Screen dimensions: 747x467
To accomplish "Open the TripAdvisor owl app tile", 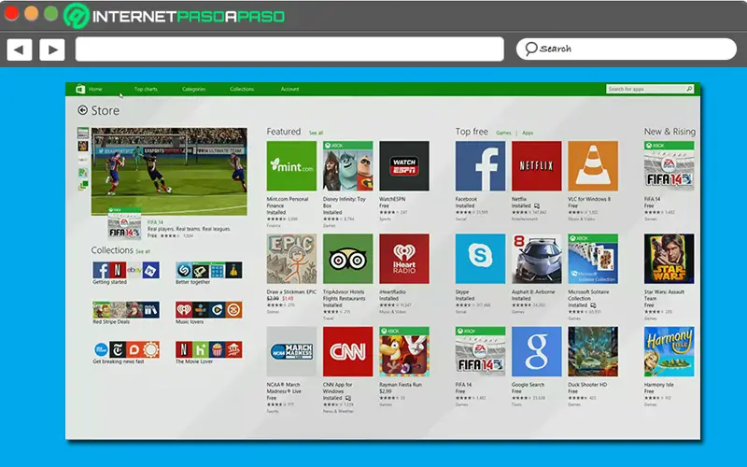I will 347,259.
